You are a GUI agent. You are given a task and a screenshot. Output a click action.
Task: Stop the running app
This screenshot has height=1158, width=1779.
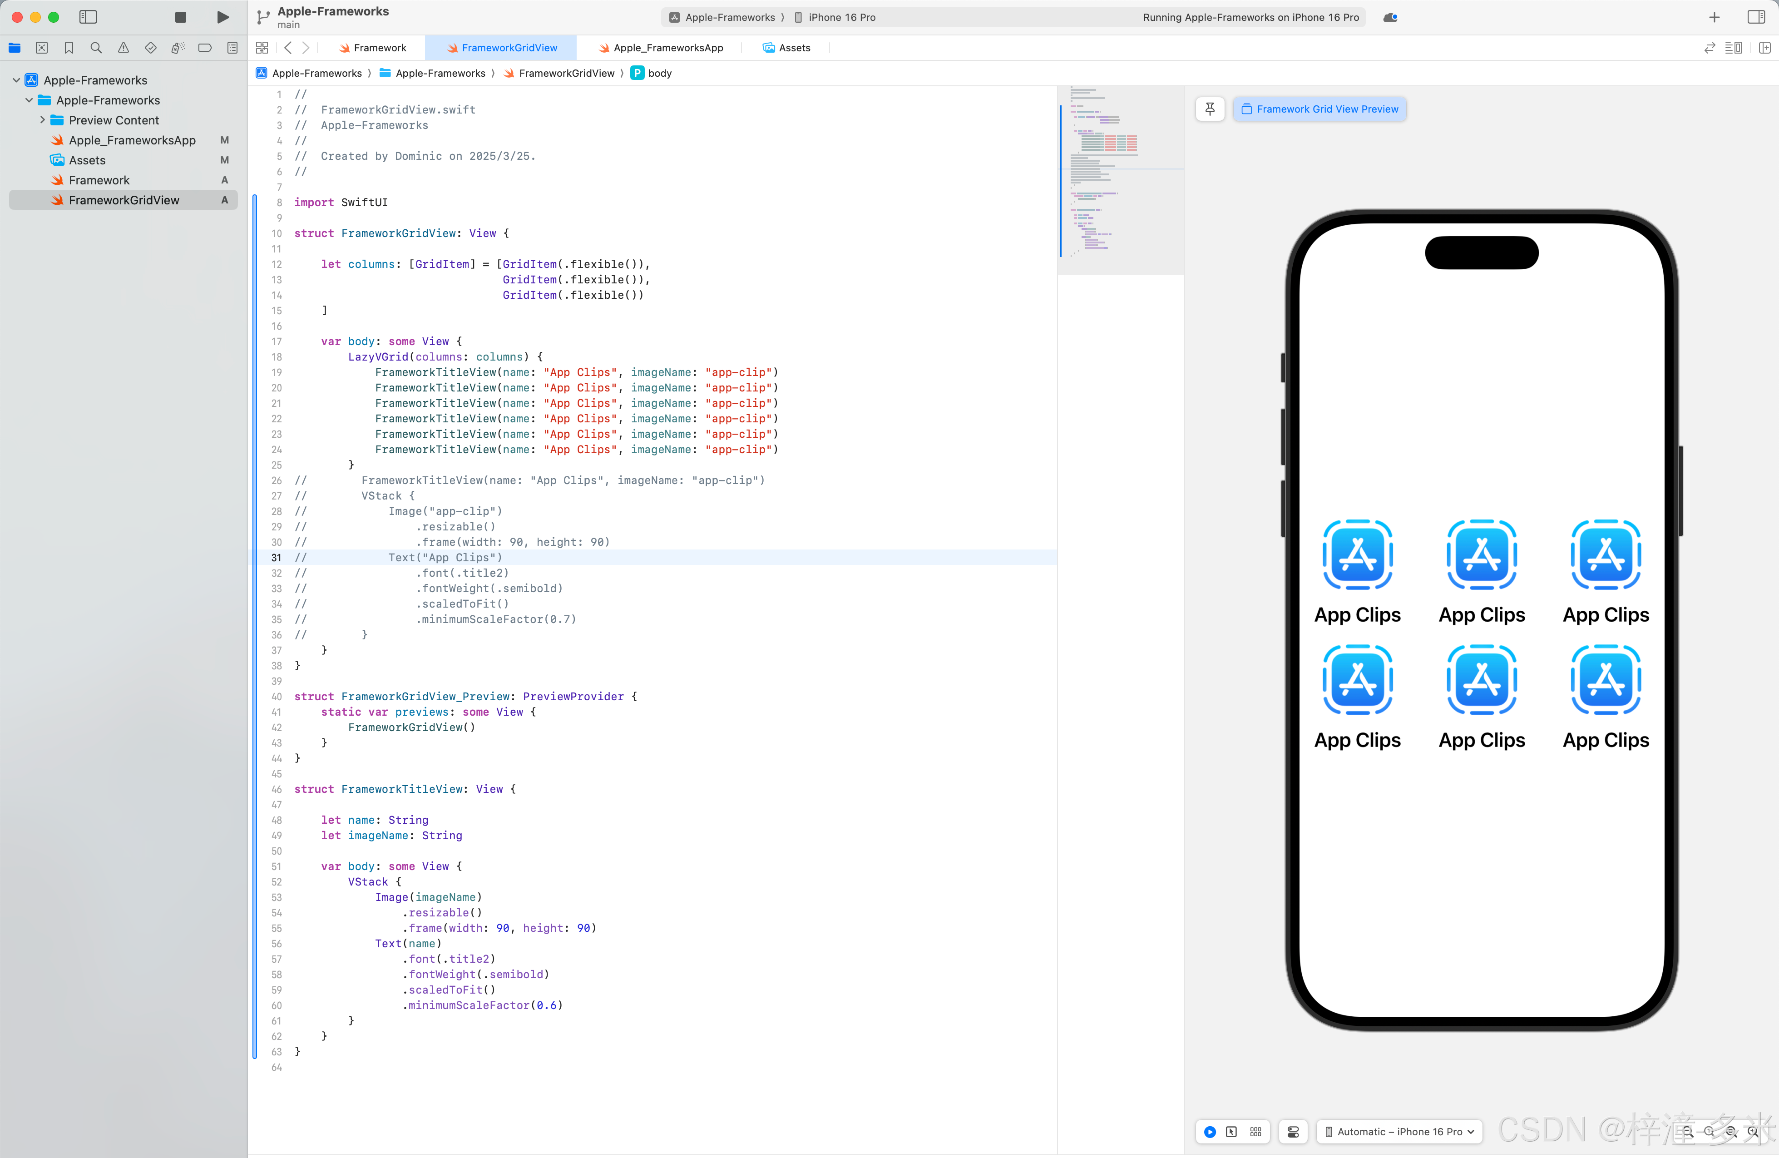[x=180, y=17]
